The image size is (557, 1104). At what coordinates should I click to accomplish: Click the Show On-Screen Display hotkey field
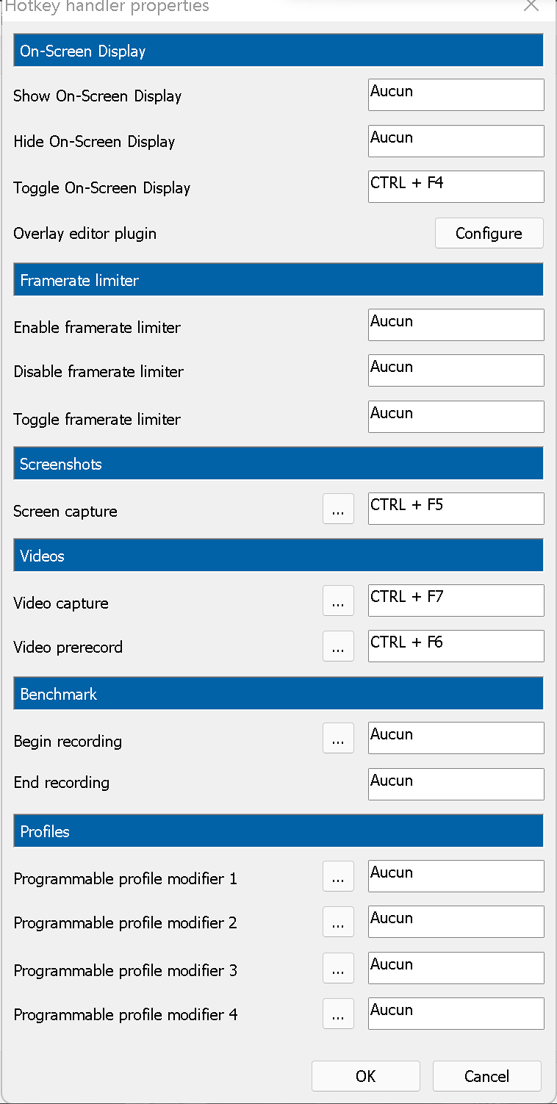coord(456,95)
